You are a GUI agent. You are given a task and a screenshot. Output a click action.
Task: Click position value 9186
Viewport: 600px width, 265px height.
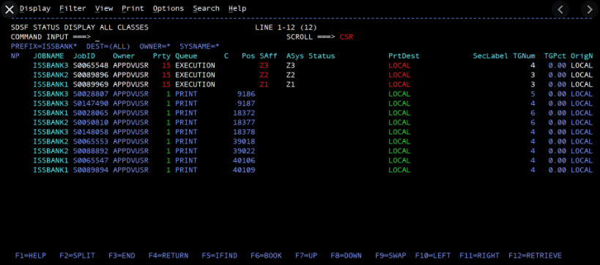[246, 94]
